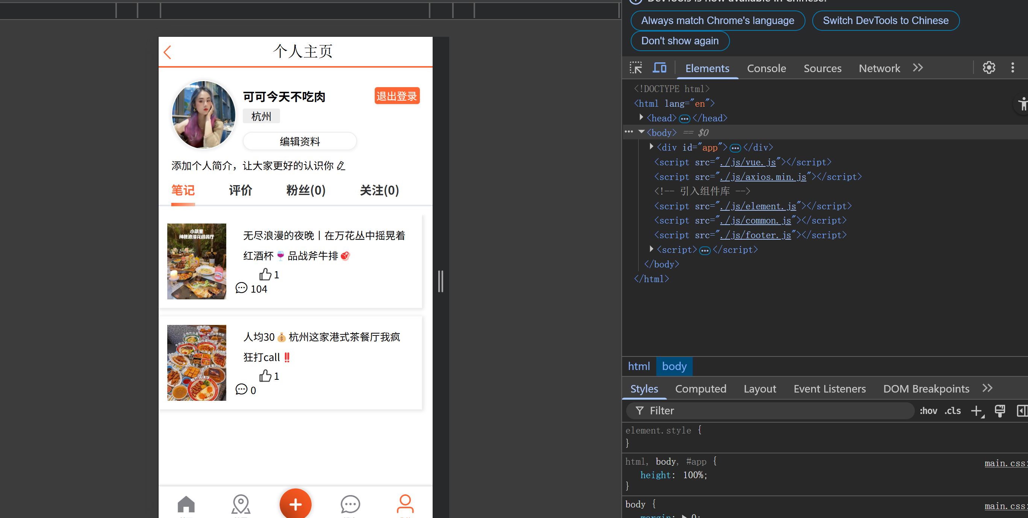Click the home icon in footer

(x=186, y=504)
